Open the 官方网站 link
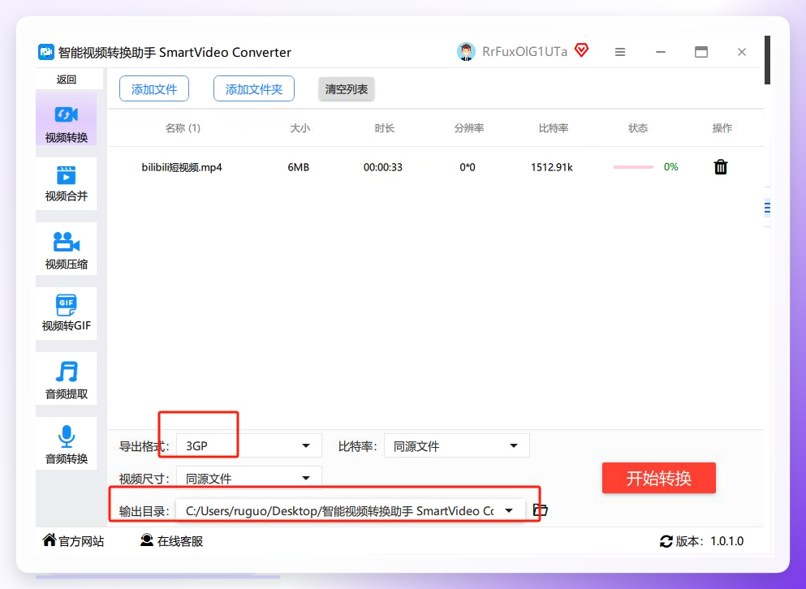Image resolution: width=806 pixels, height=589 pixels. pyautogui.click(x=74, y=540)
